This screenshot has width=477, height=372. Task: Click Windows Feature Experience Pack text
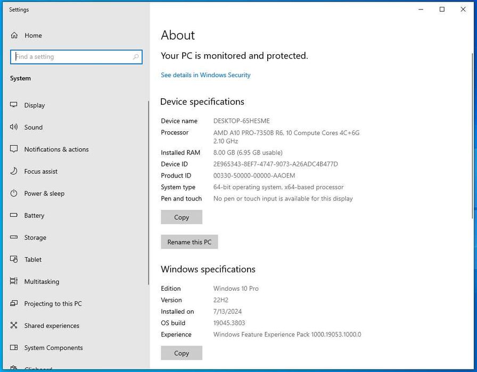(287, 335)
